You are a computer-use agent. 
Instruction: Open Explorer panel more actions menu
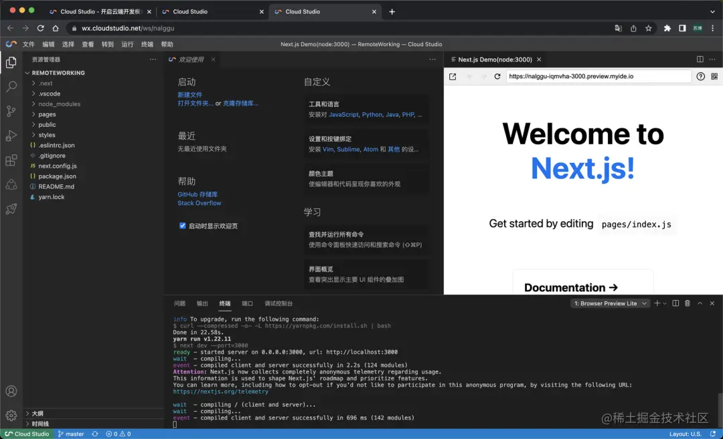pyautogui.click(x=153, y=59)
